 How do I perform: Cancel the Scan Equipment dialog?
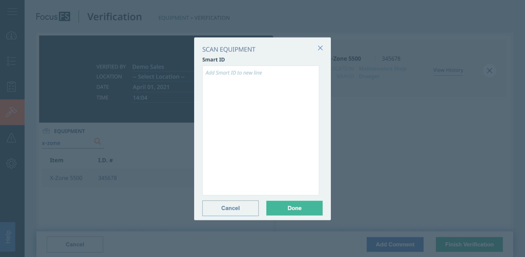click(x=230, y=208)
